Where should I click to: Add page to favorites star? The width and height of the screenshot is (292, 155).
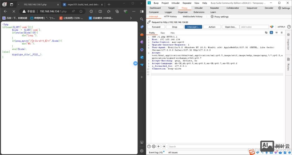pos(81,11)
